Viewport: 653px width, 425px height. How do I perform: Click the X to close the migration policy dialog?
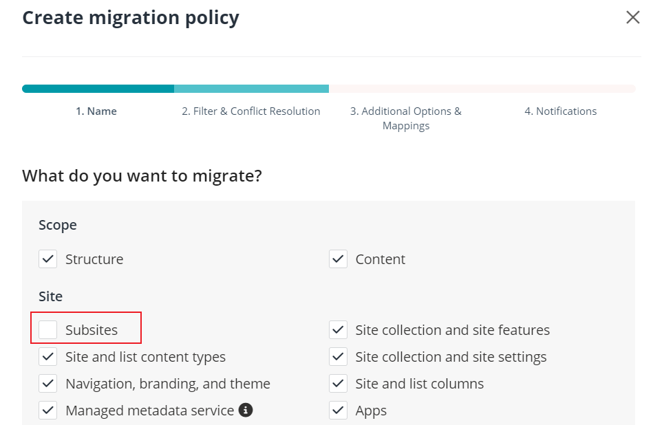[x=633, y=17]
